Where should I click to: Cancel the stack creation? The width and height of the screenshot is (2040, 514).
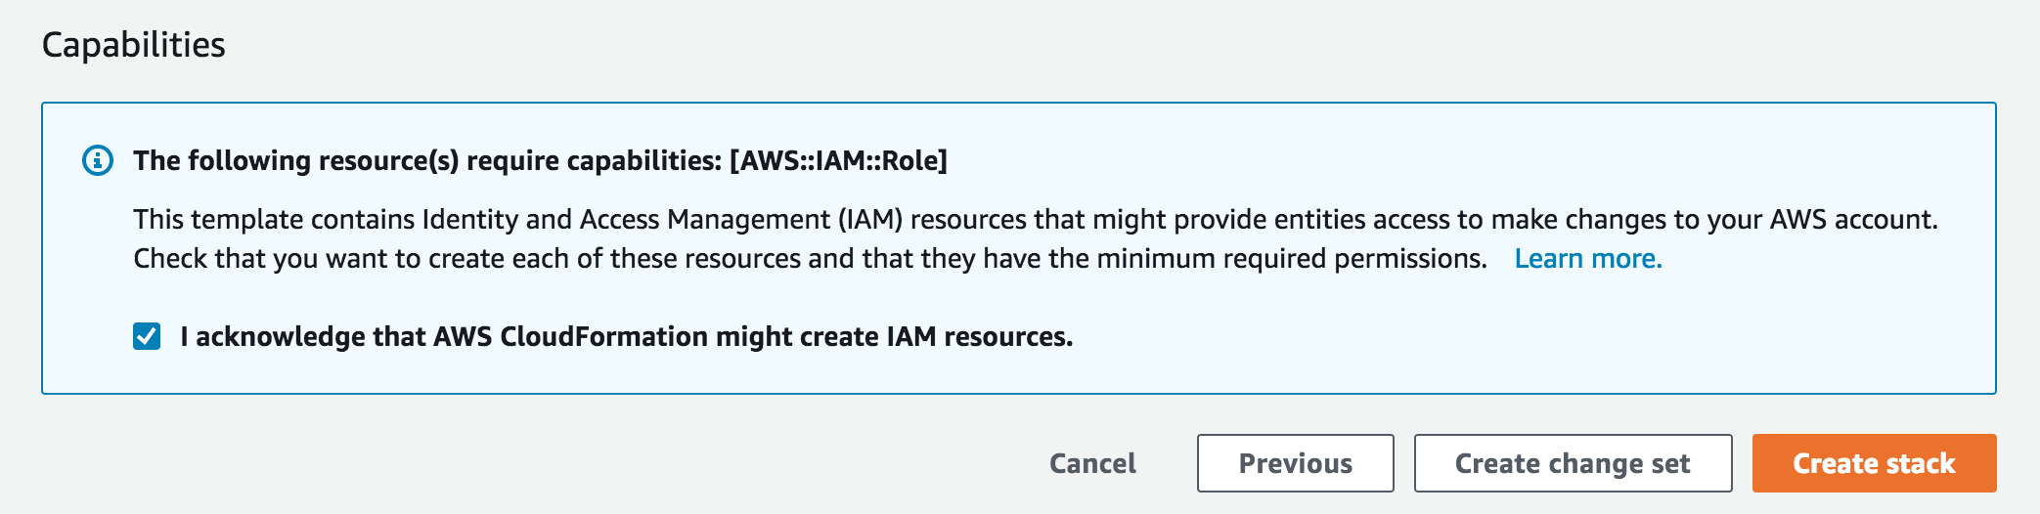(1092, 463)
